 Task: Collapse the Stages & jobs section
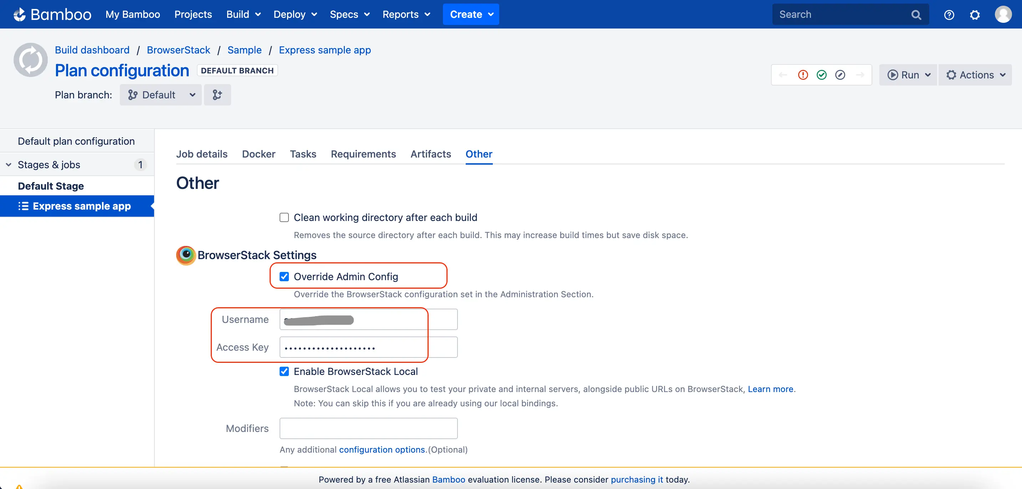(x=9, y=165)
